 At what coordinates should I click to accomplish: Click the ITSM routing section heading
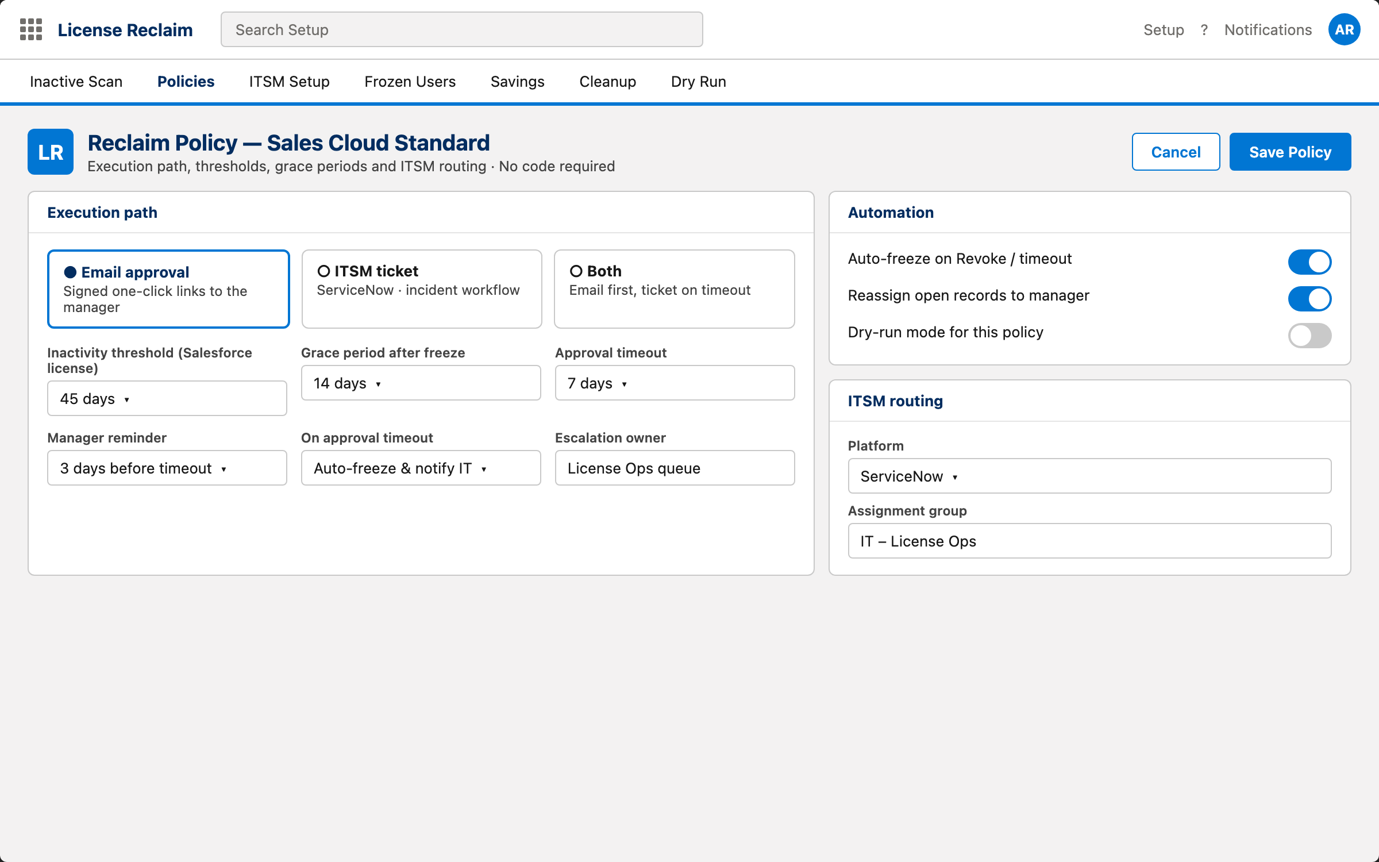[x=895, y=401]
